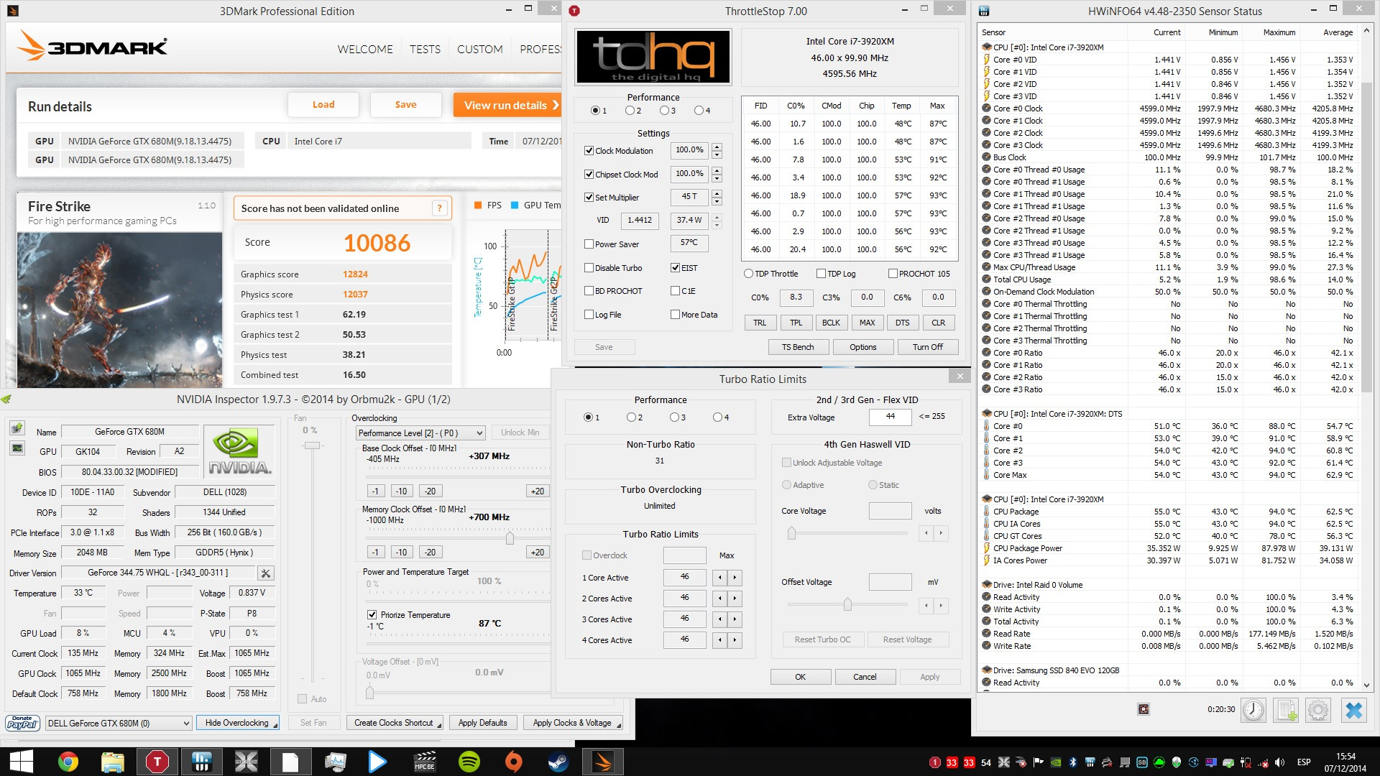The image size is (1380, 776).
Task: Open File Explorer from the taskbar
Action: [113, 762]
